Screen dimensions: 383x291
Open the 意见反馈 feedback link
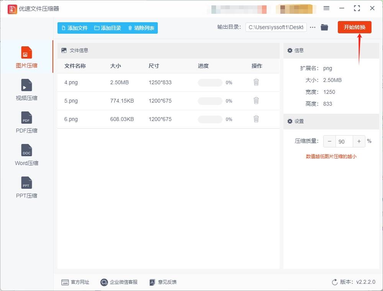click(163, 282)
